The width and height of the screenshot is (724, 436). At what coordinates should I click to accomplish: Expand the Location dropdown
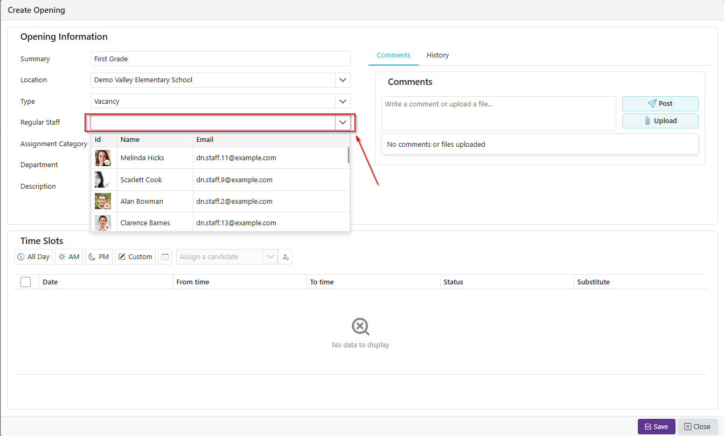(343, 80)
